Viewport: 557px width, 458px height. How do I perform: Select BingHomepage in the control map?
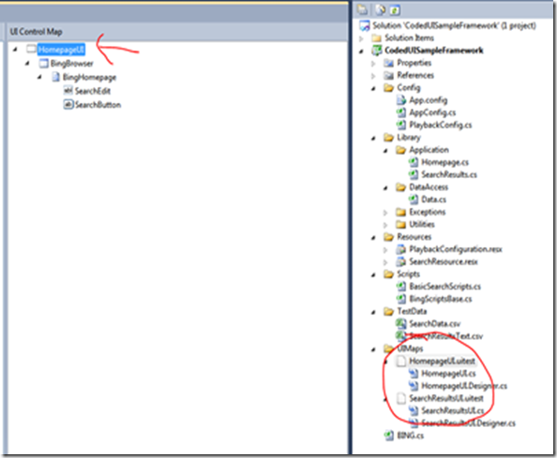89,78
